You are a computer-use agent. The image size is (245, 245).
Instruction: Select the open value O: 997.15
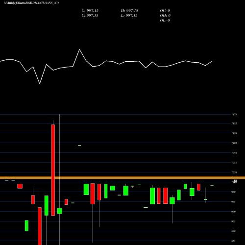(x=90, y=11)
